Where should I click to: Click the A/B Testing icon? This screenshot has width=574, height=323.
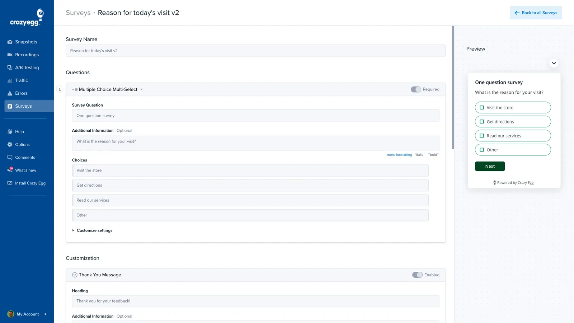point(10,67)
